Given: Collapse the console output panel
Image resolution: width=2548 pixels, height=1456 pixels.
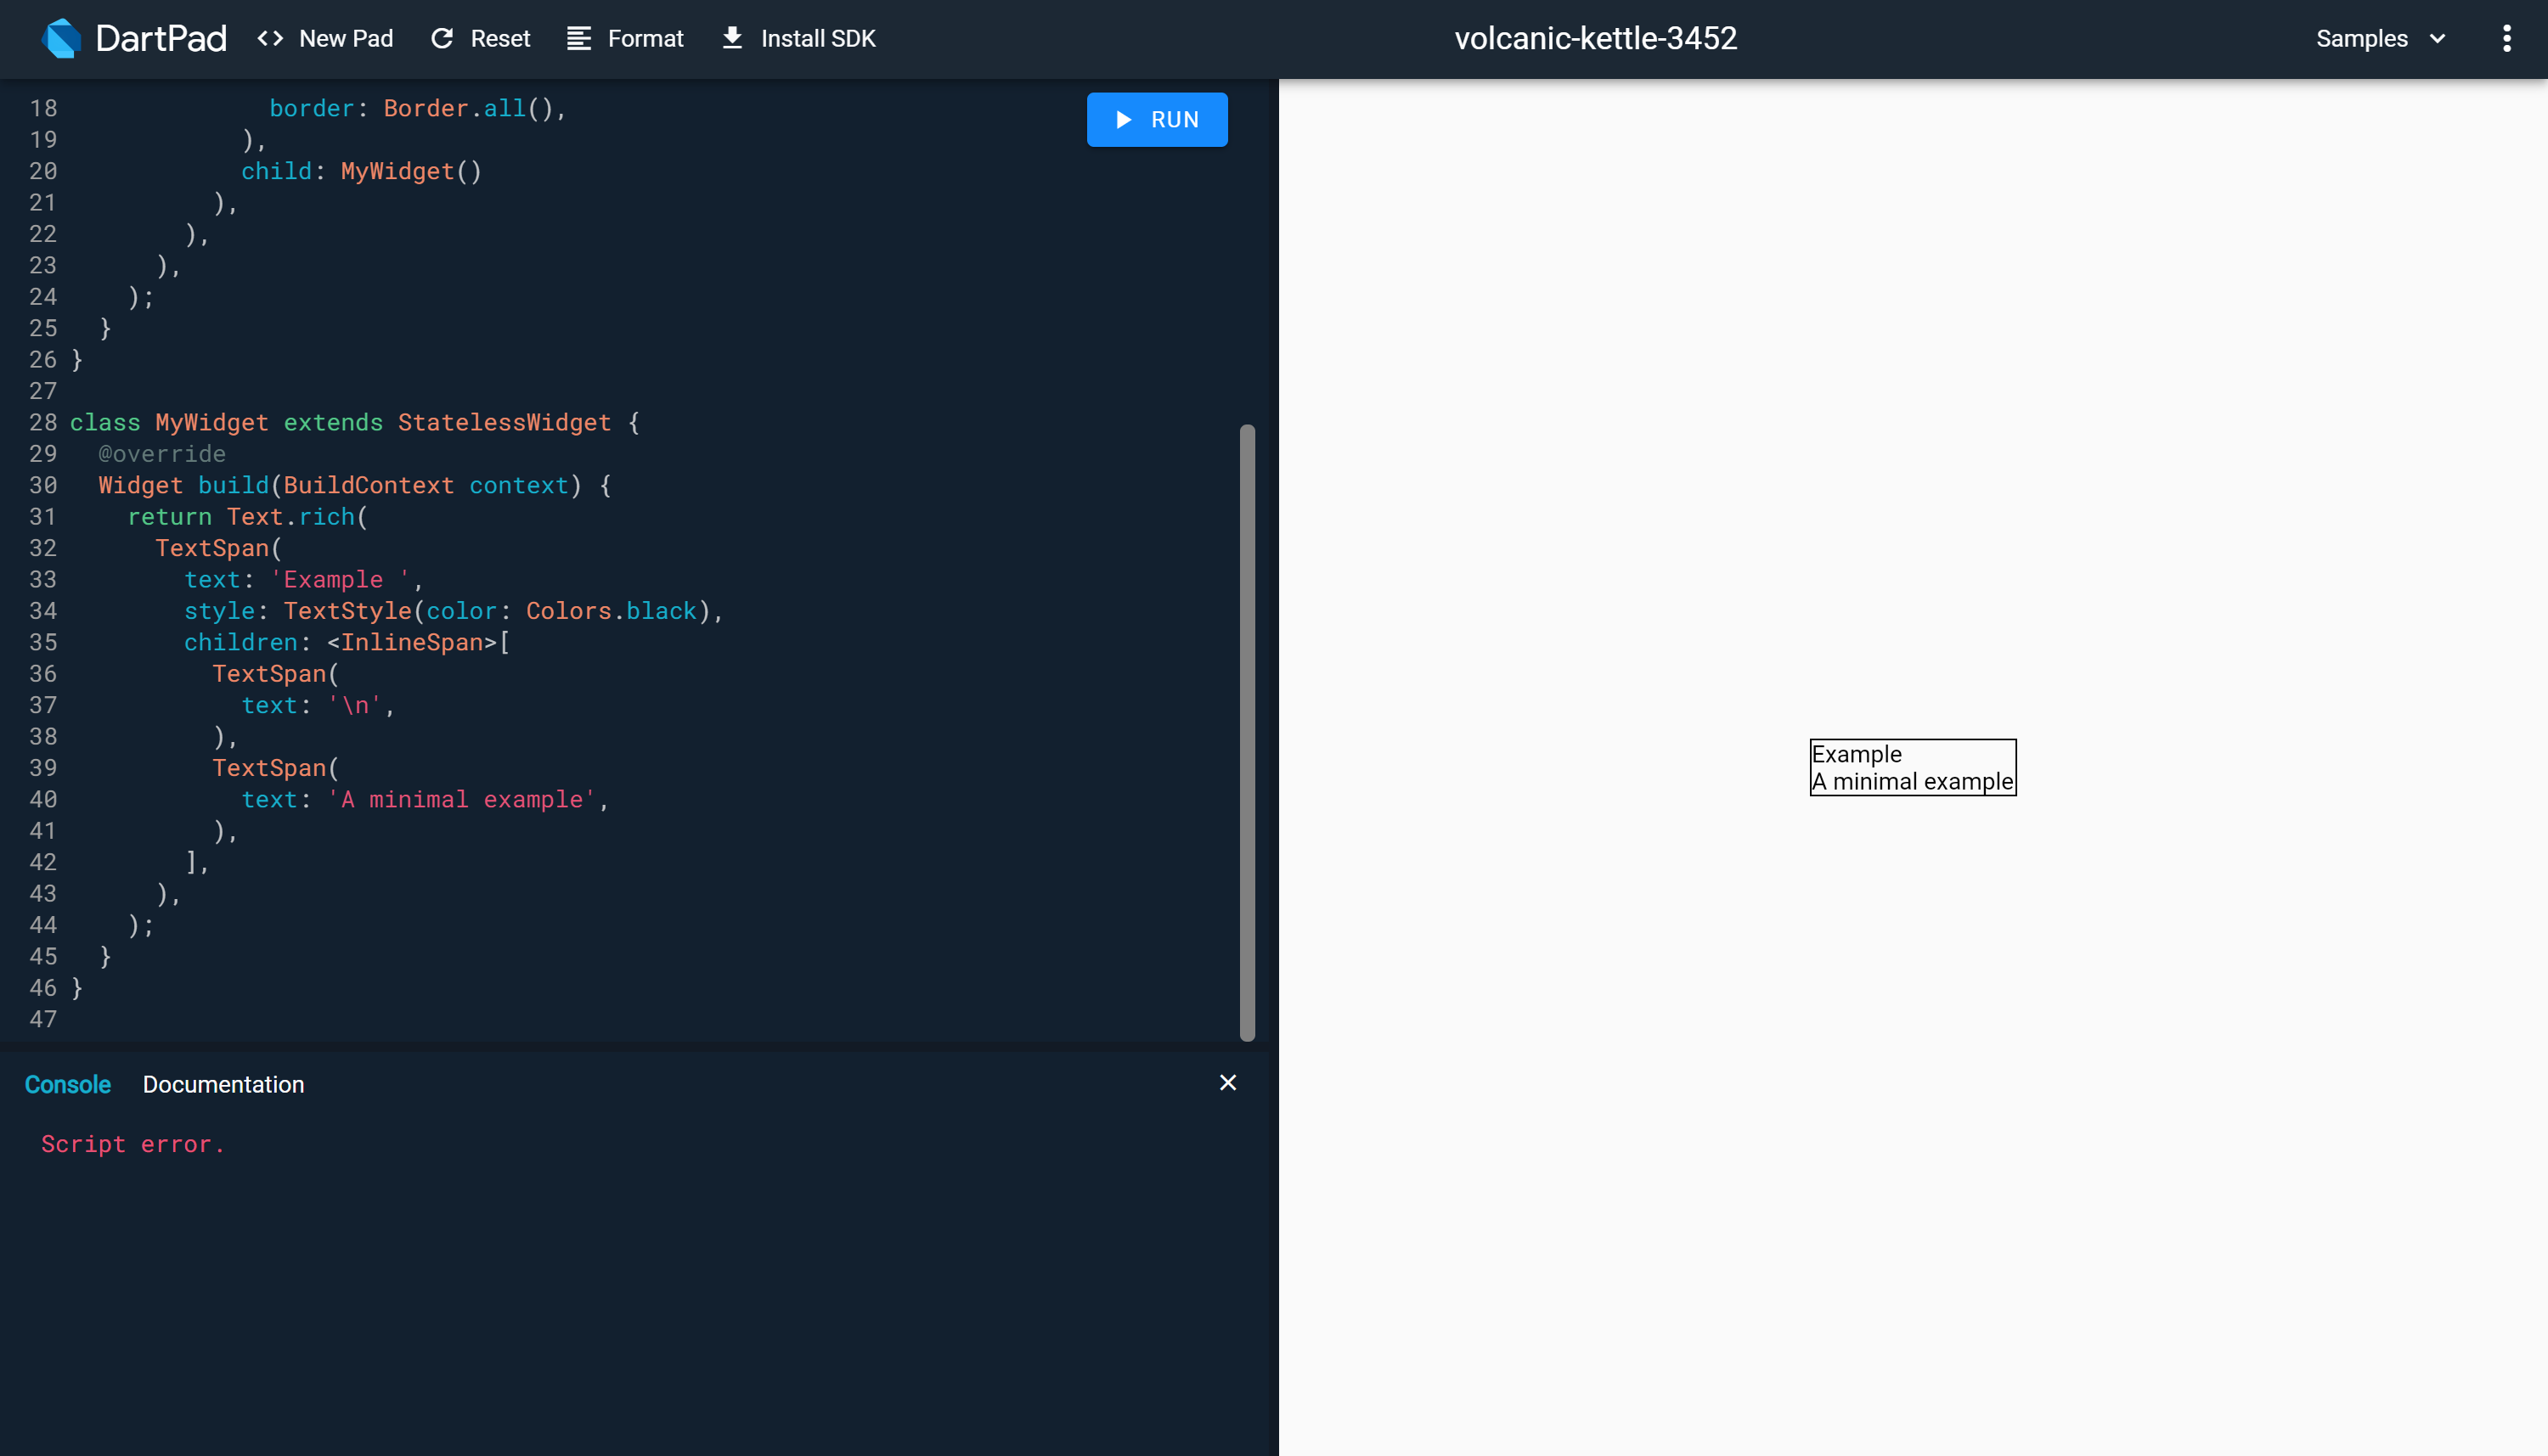Looking at the screenshot, I should (x=1227, y=1082).
